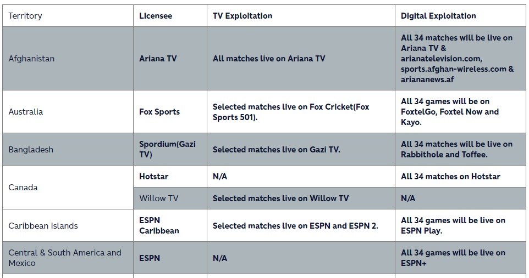Click the 'live on ESPN+' digital cell

click(453, 258)
